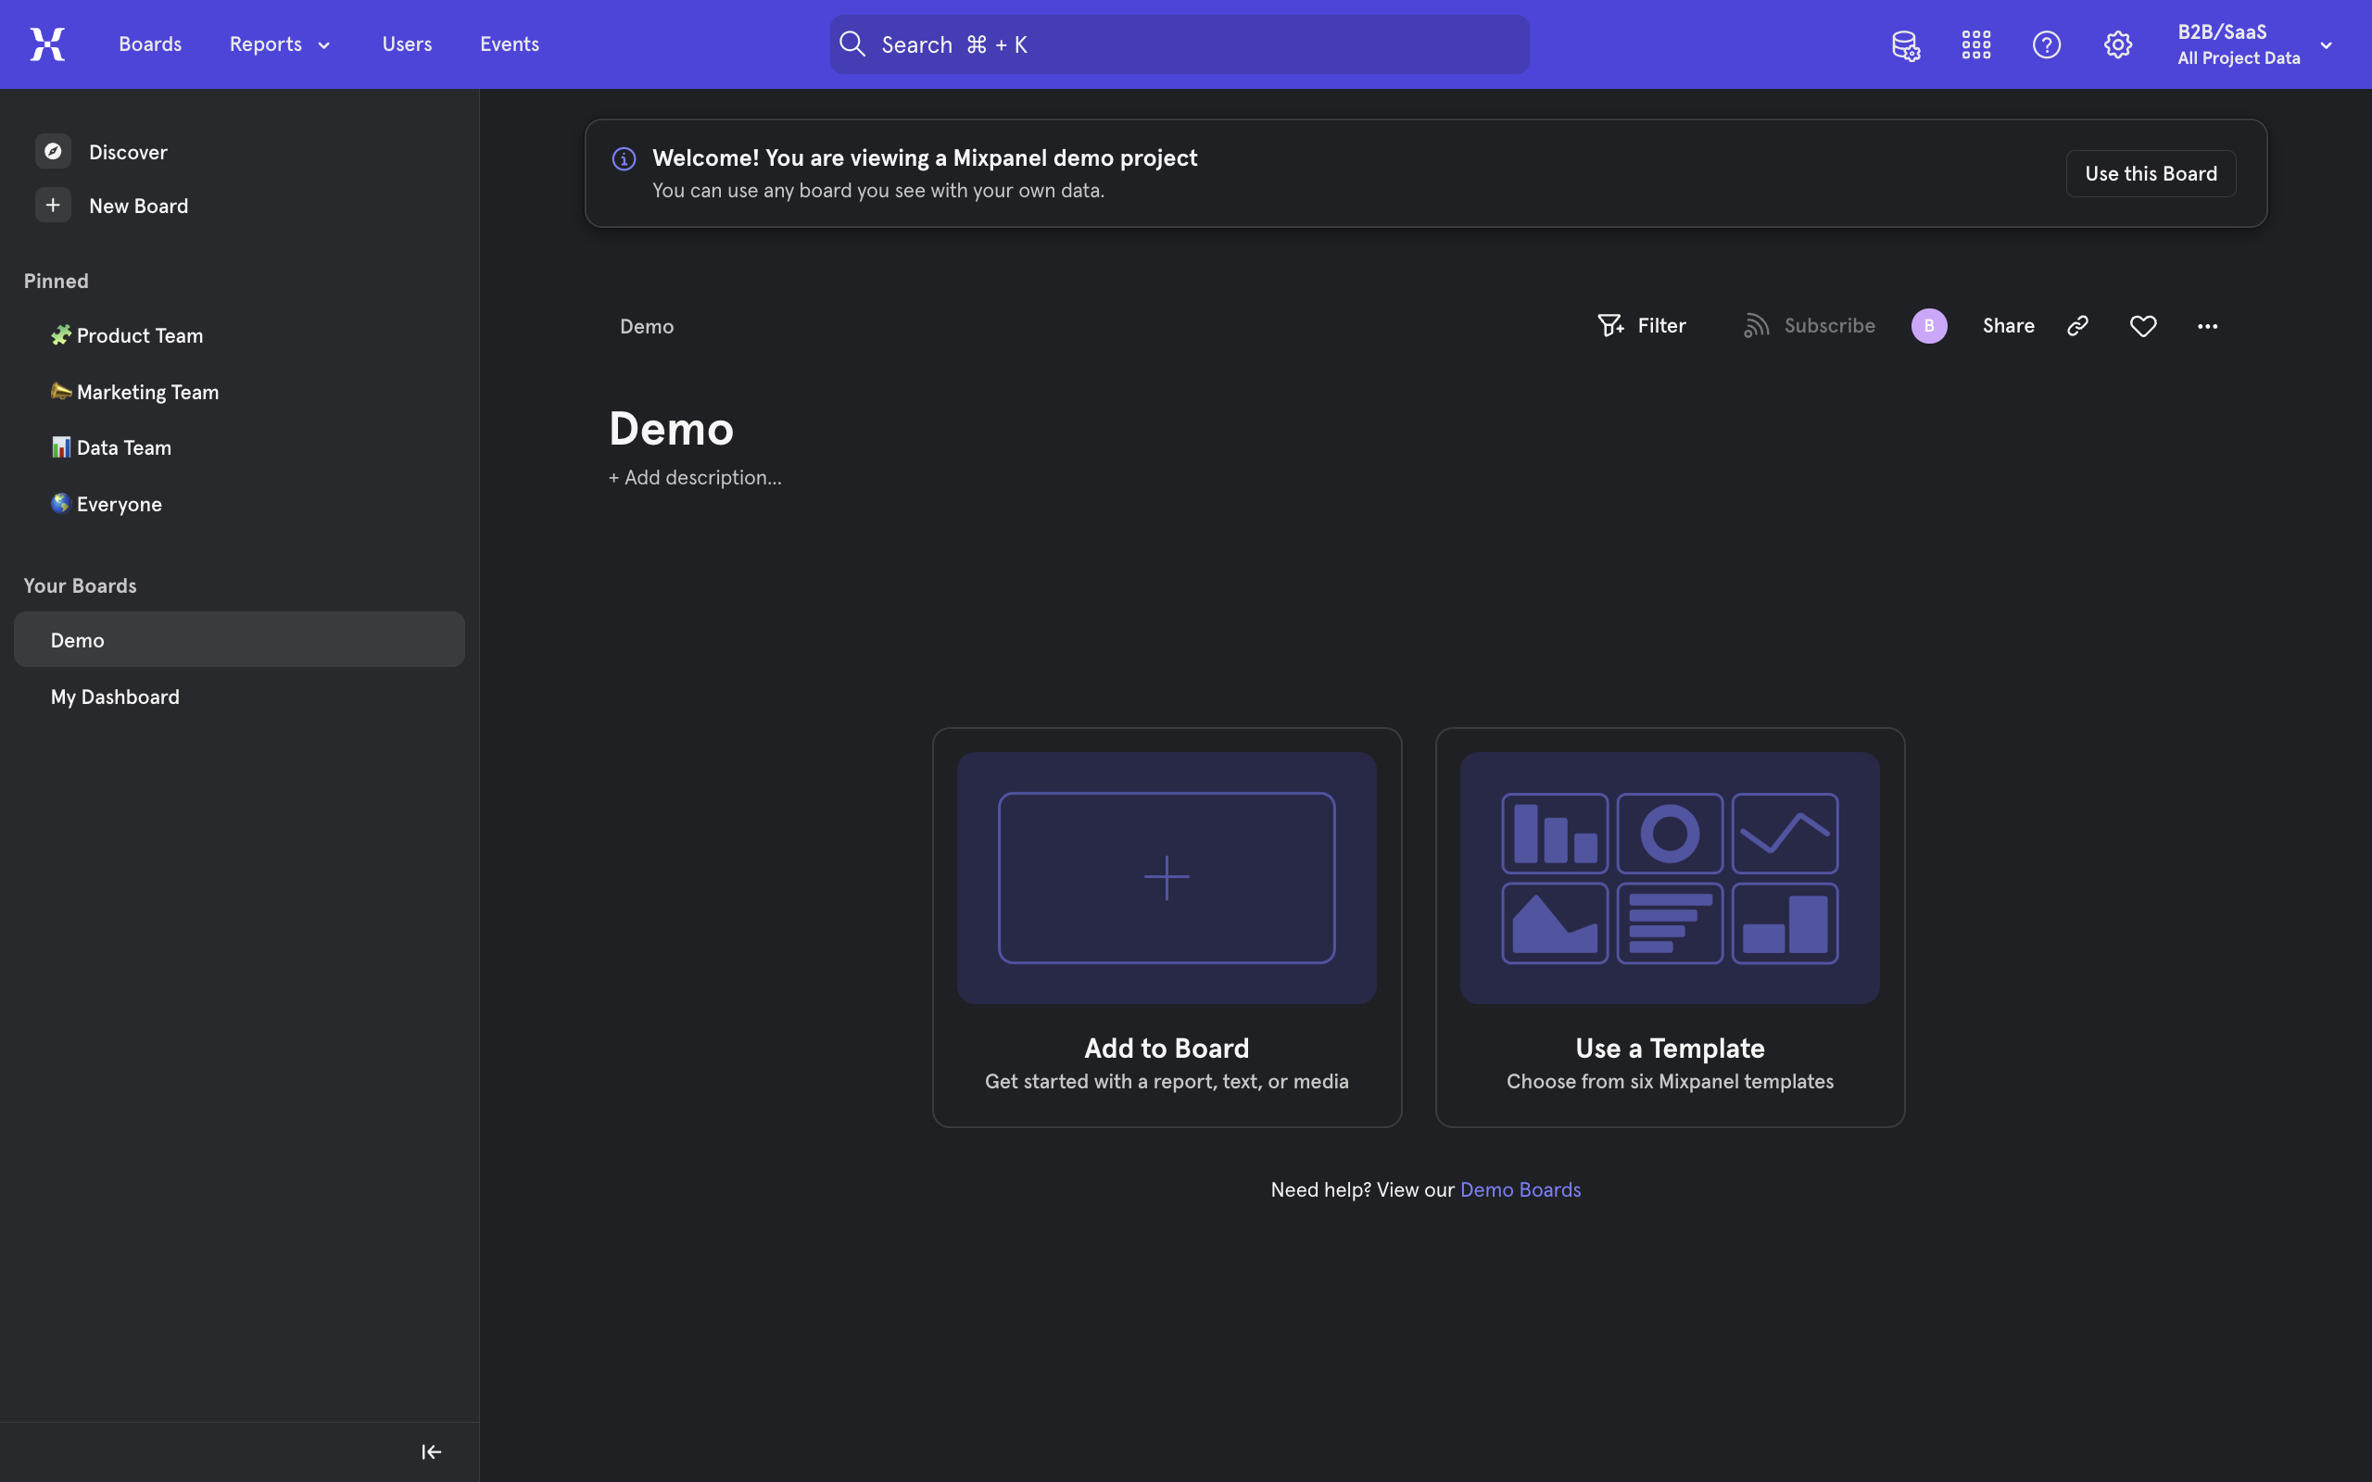Click the Use this Board button
This screenshot has height=1482, width=2372.
(x=2151, y=173)
